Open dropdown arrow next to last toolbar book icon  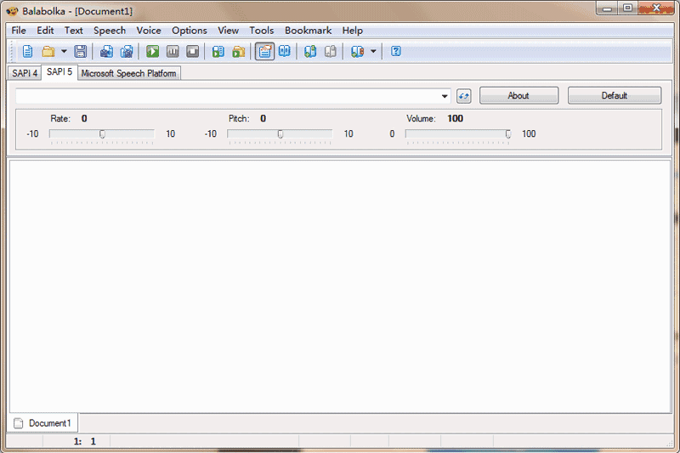pos(373,52)
